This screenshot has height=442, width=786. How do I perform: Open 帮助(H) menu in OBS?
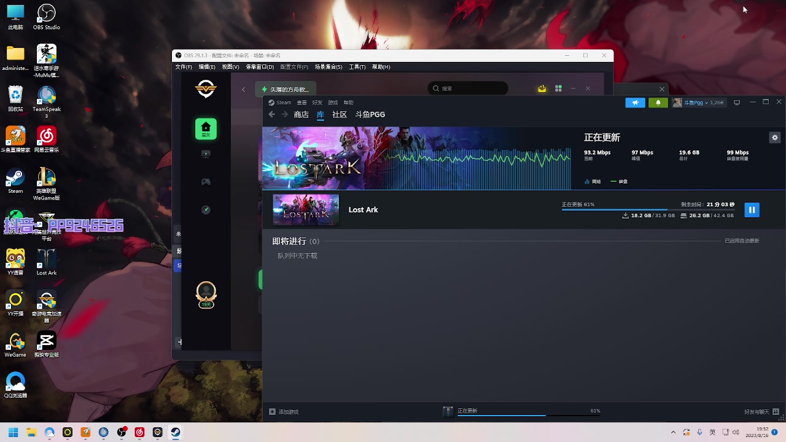381,67
